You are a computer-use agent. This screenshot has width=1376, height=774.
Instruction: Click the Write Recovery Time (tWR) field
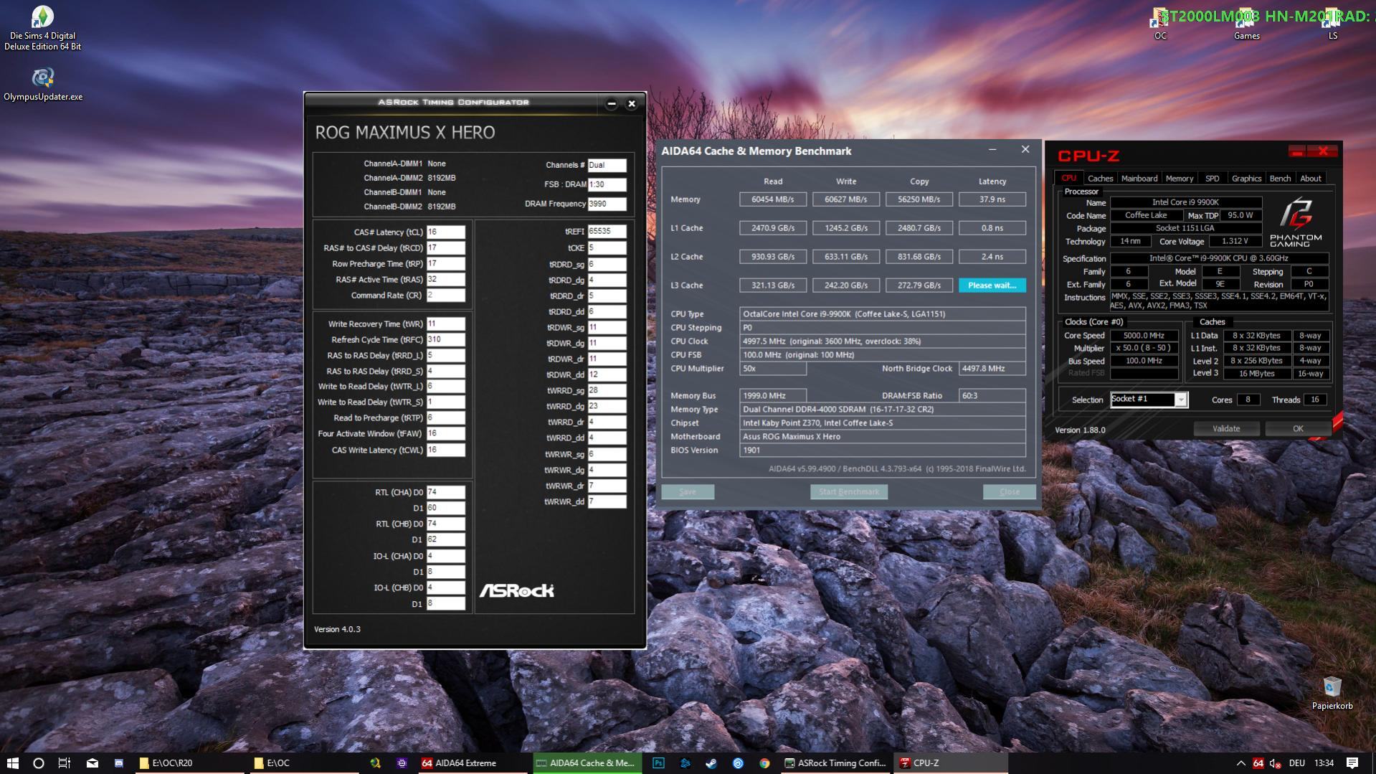tap(446, 324)
